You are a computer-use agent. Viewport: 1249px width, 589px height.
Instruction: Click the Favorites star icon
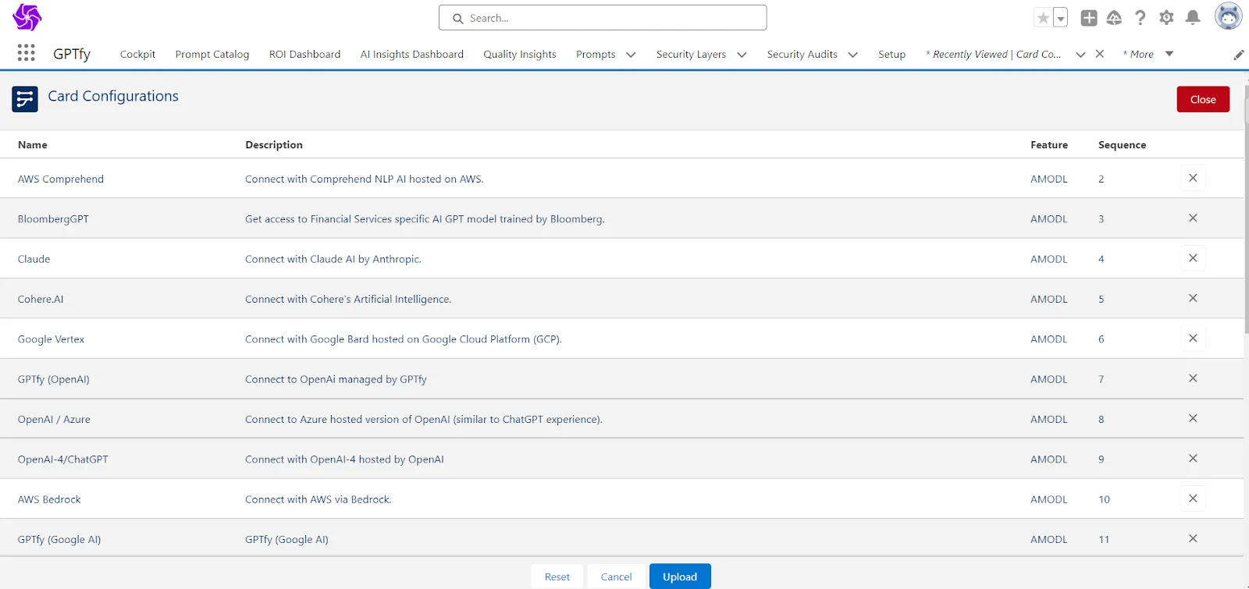point(1043,18)
